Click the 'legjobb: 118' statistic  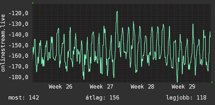click(x=186, y=98)
